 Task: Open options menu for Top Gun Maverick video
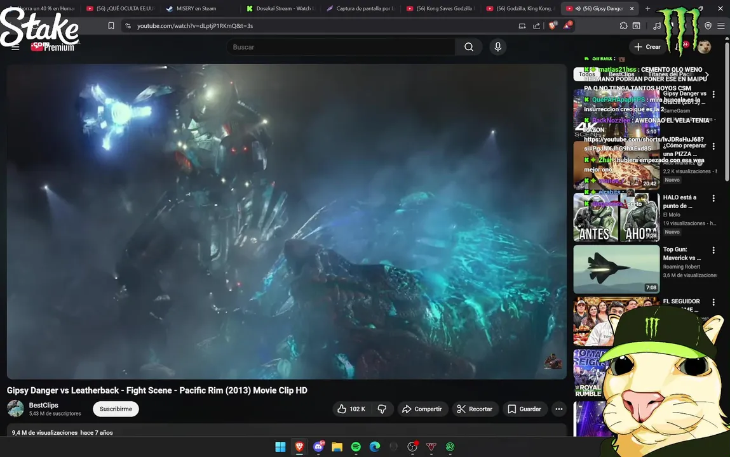[713, 251]
